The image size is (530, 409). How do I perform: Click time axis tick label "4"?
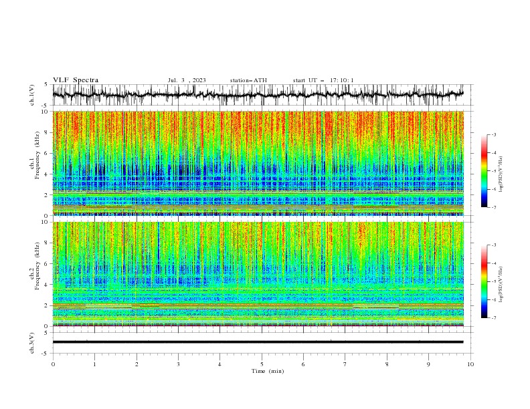point(219,364)
